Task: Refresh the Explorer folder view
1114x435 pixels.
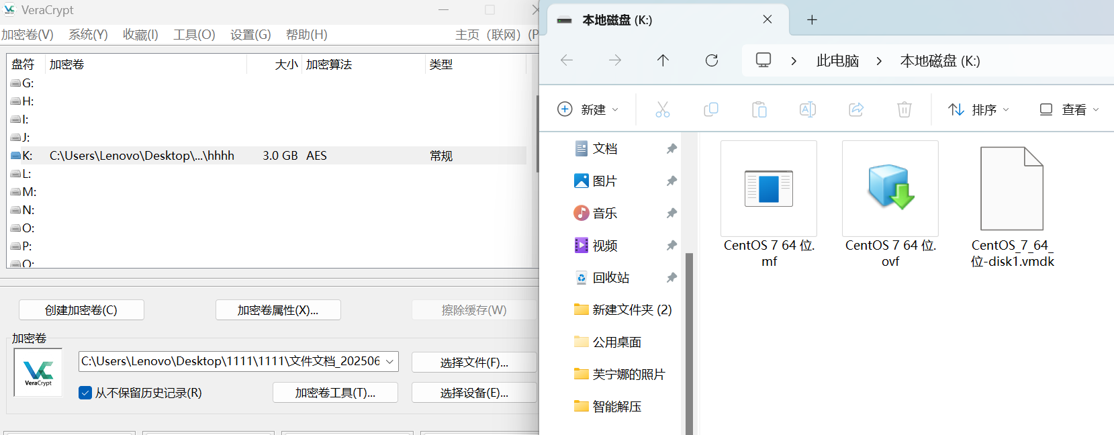Action: pos(712,60)
